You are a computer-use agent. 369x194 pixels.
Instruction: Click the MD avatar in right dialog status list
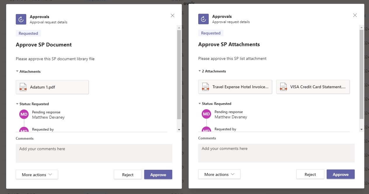206,114
